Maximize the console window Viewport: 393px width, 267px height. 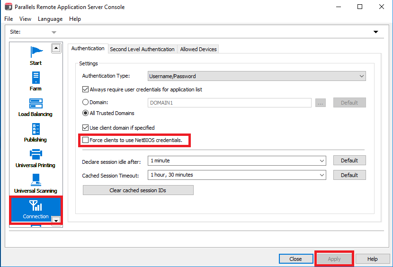click(x=360, y=7)
